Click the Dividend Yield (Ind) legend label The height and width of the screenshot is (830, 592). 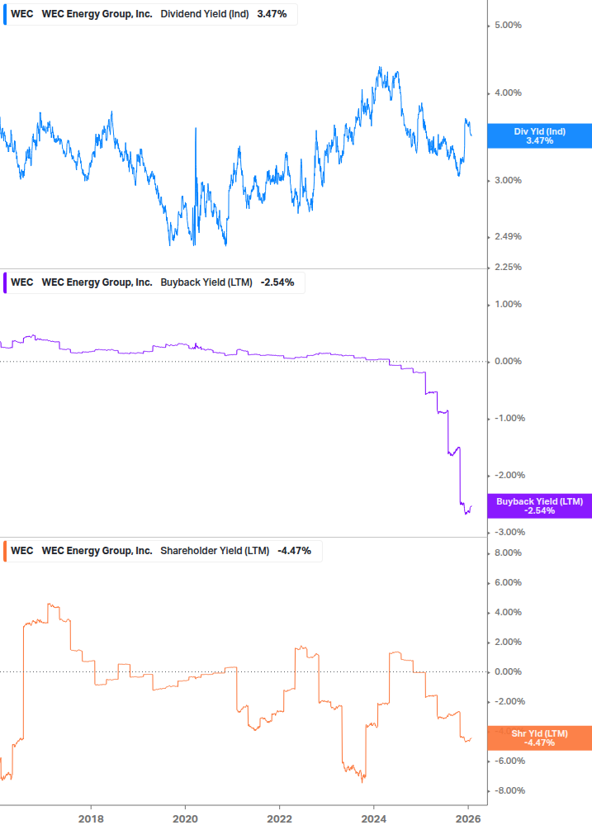coord(205,14)
